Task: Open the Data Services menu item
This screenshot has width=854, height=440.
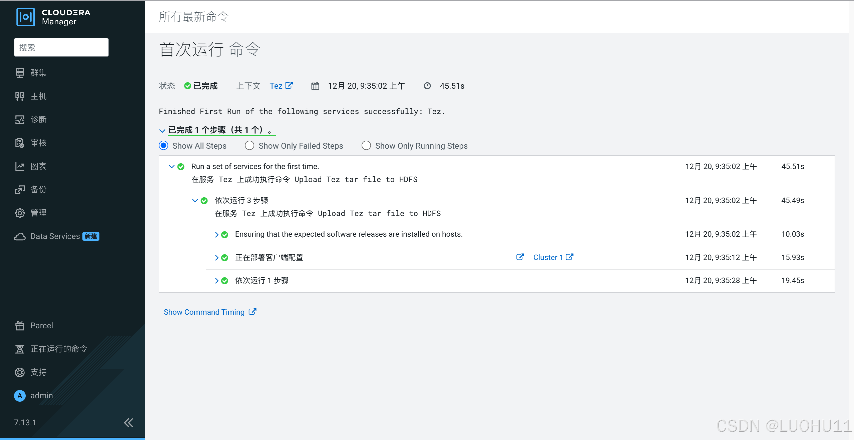Action: [x=55, y=236]
